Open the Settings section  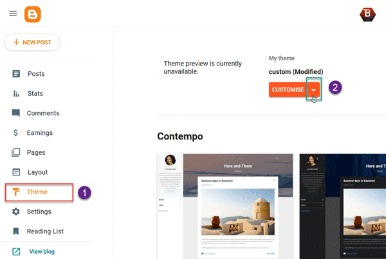tap(39, 211)
